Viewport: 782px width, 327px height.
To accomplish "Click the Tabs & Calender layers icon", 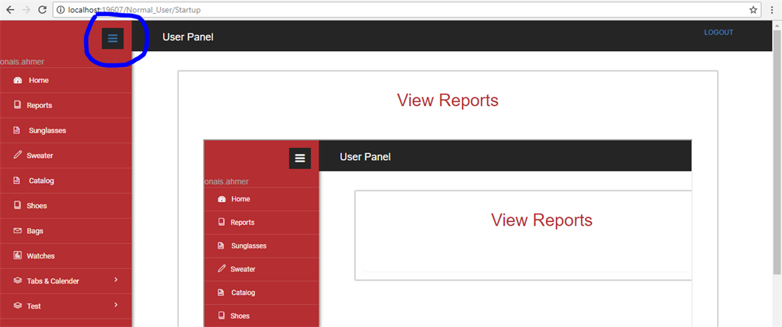I will point(18,281).
